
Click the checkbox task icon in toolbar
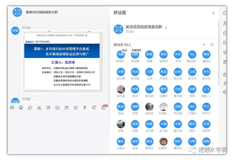(x=76, y=107)
